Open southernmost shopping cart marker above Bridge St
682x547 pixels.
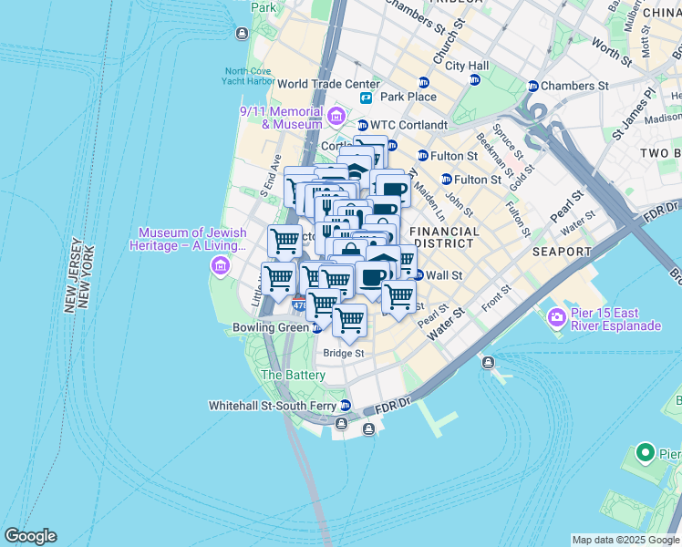click(x=349, y=322)
